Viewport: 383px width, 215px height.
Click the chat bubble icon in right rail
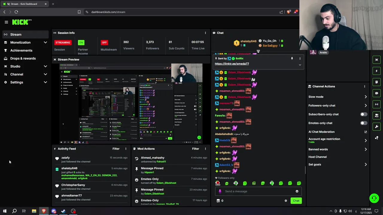(x=376, y=93)
